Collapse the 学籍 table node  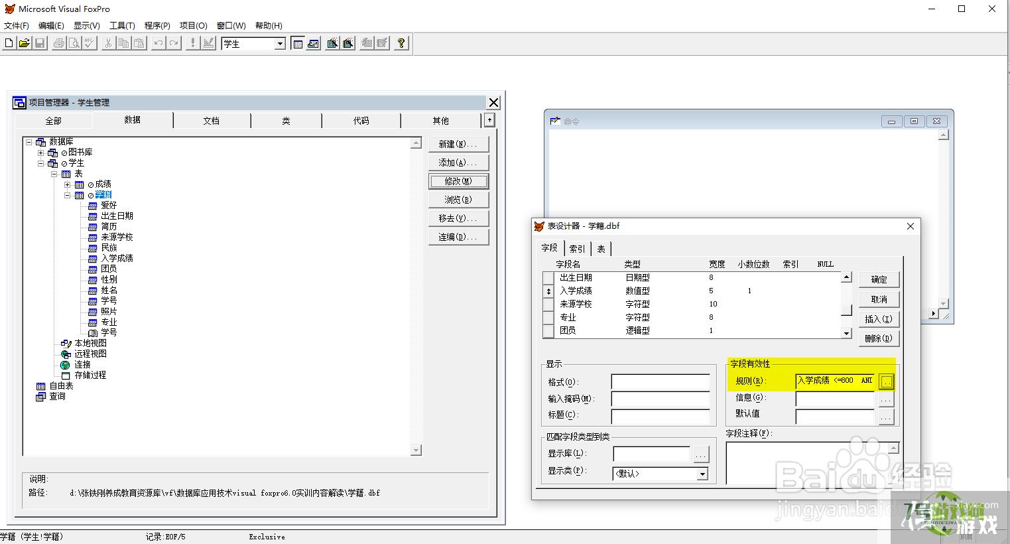coord(68,195)
